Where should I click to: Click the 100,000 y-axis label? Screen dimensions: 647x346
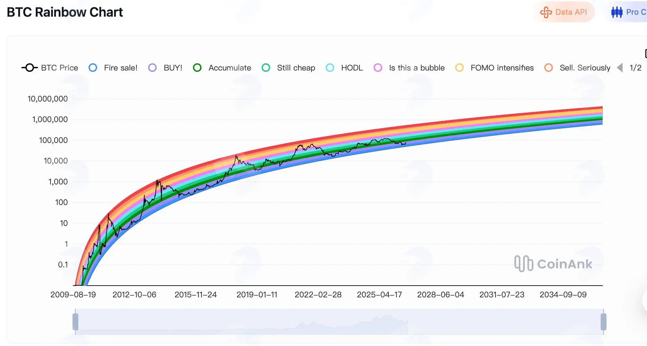53,140
